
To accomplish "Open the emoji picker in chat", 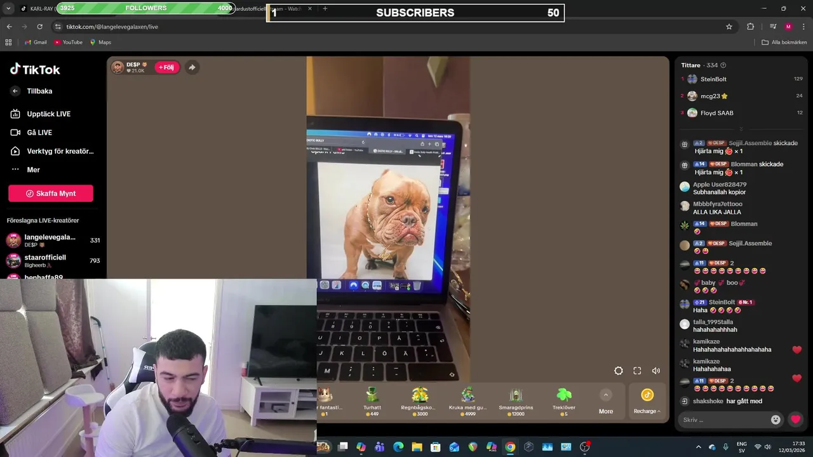I will click(776, 420).
